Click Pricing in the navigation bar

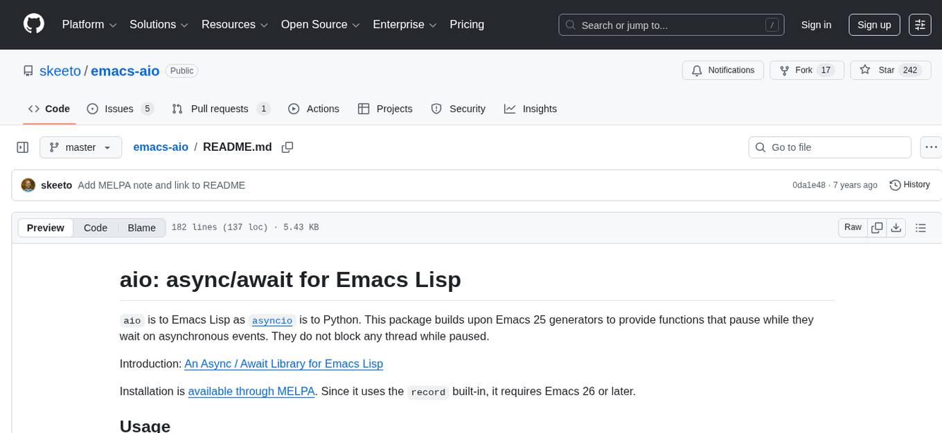(x=467, y=24)
